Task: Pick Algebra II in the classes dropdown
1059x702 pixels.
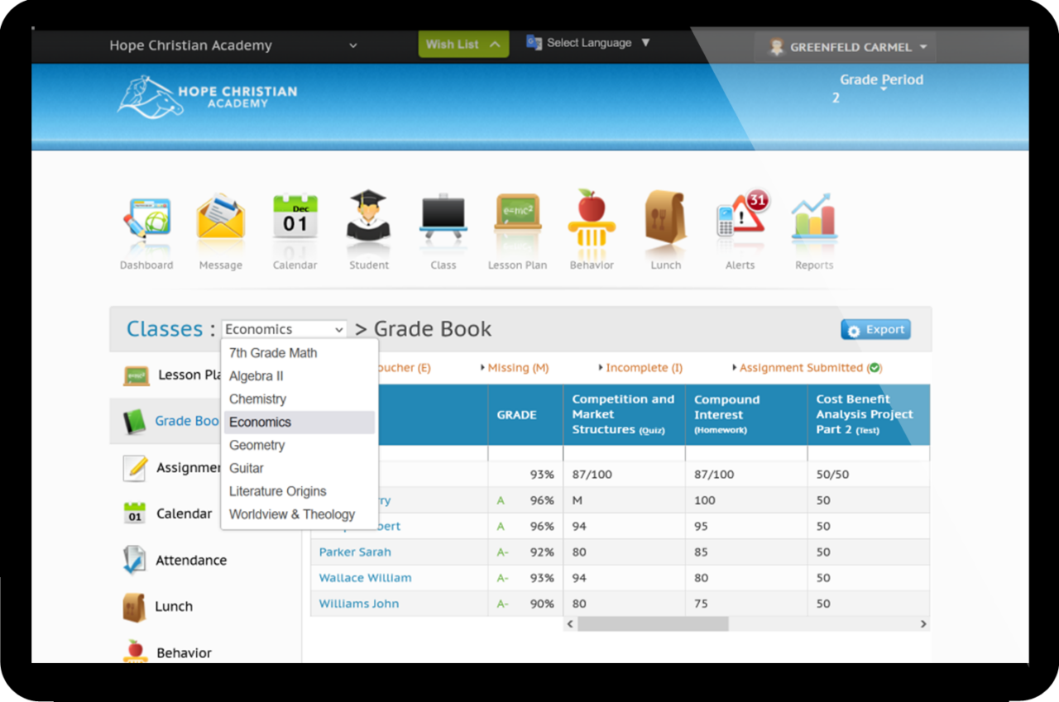Action: 256,375
